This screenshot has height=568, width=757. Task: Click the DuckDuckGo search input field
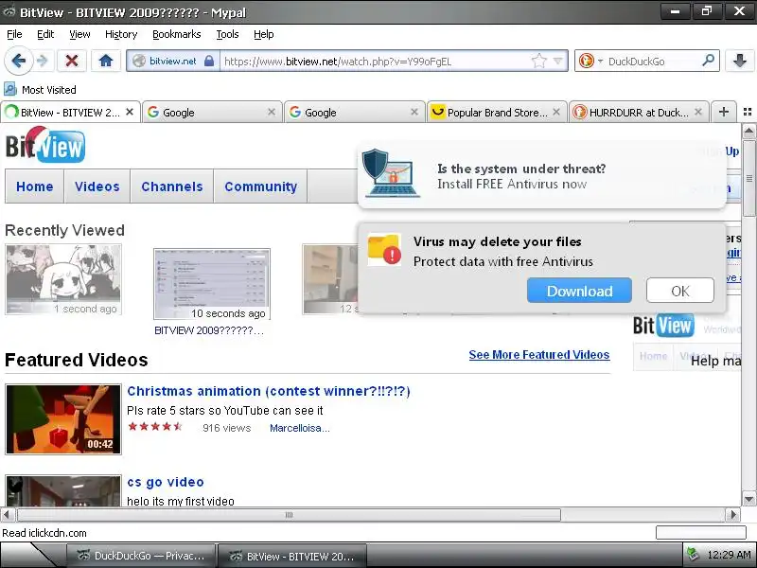(x=652, y=62)
